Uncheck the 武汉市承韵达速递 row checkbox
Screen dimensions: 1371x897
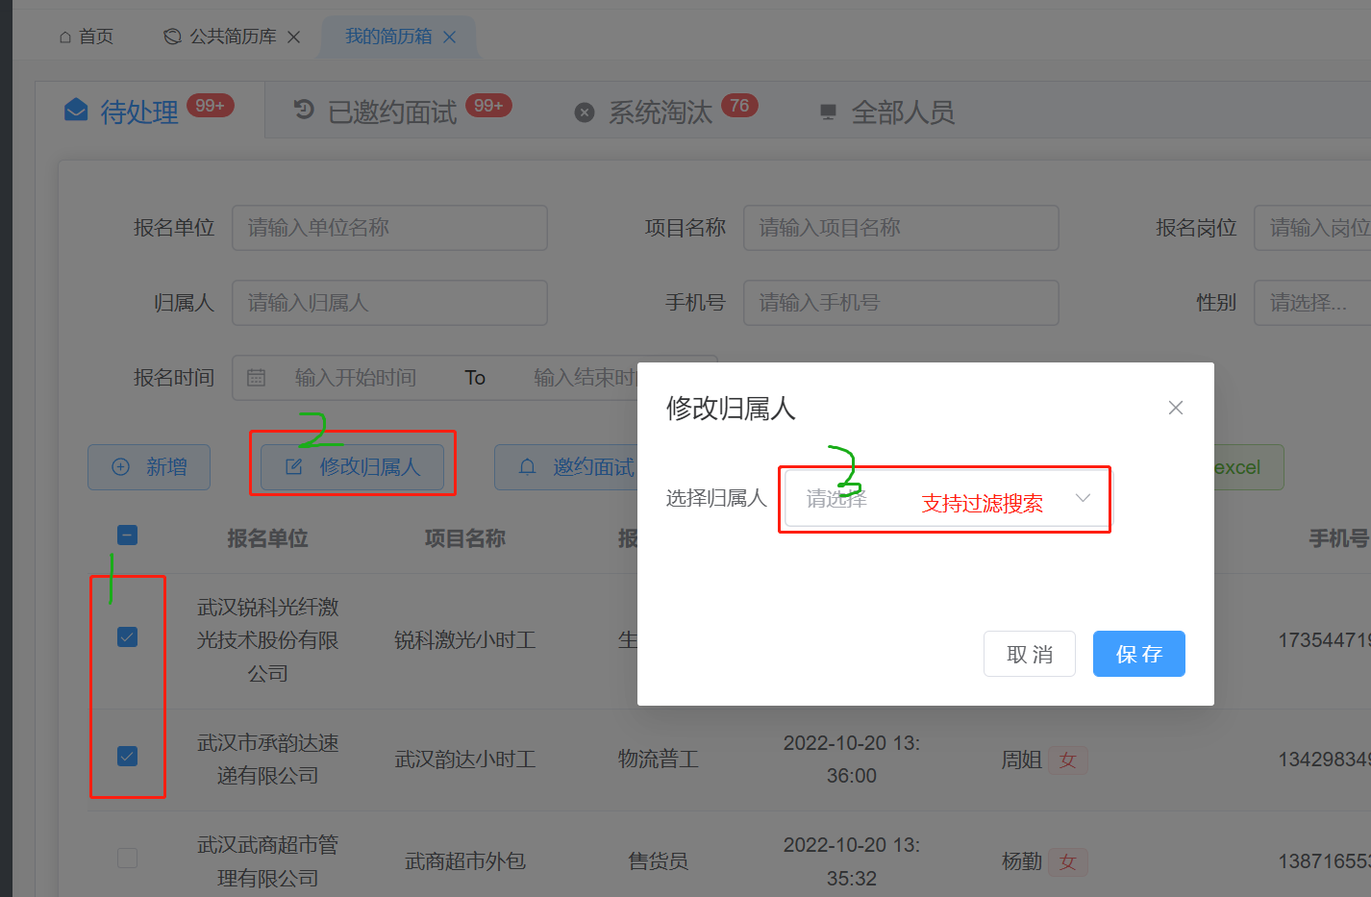127,757
